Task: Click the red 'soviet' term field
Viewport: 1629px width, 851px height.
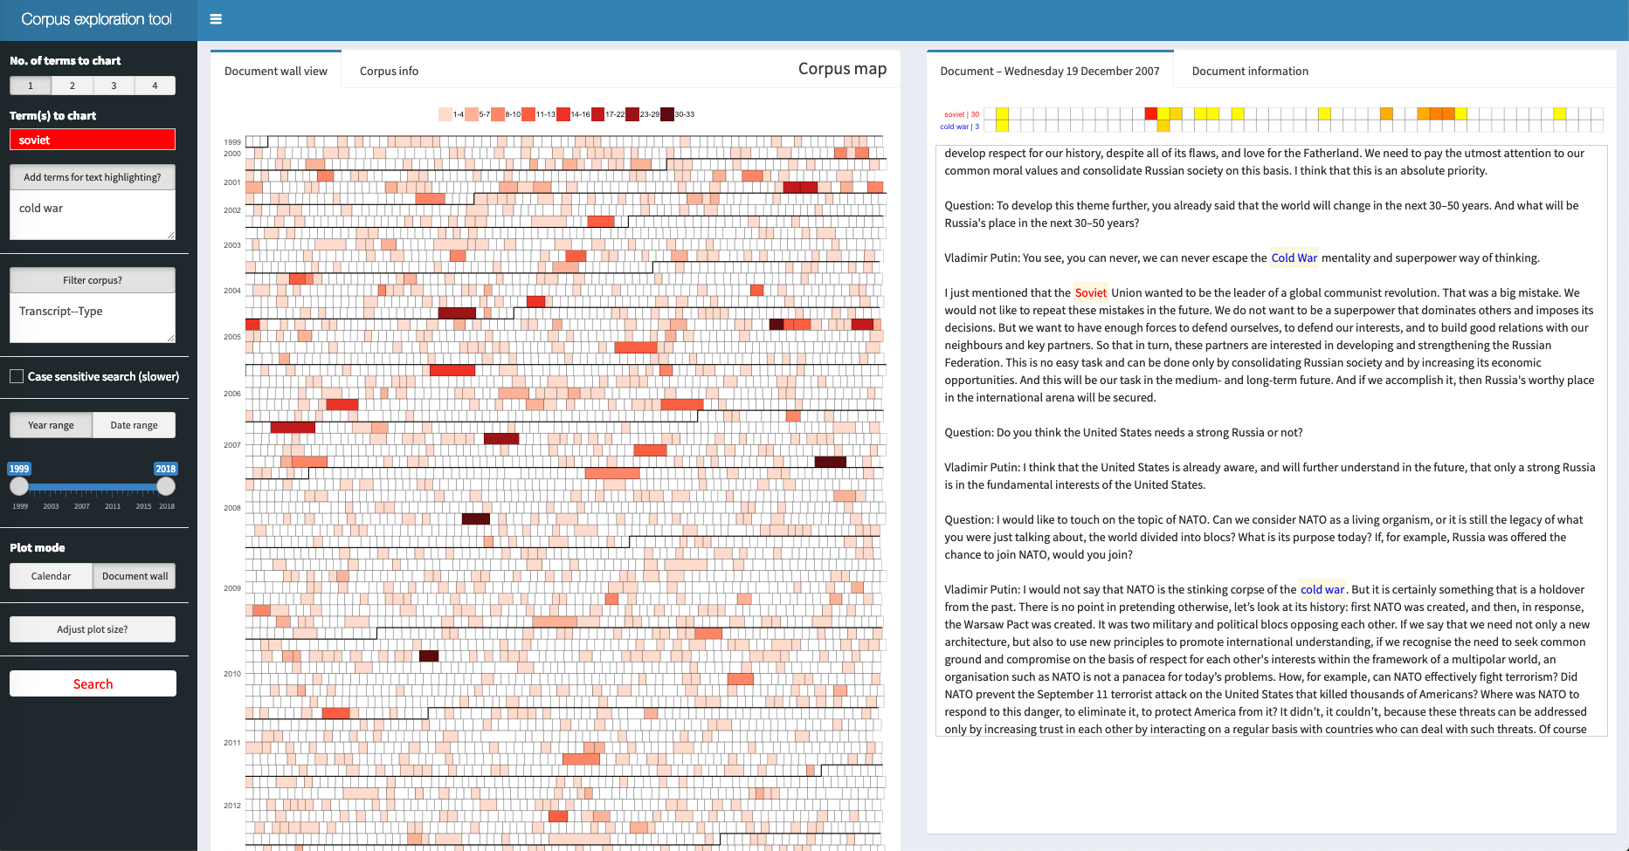Action: click(x=93, y=140)
